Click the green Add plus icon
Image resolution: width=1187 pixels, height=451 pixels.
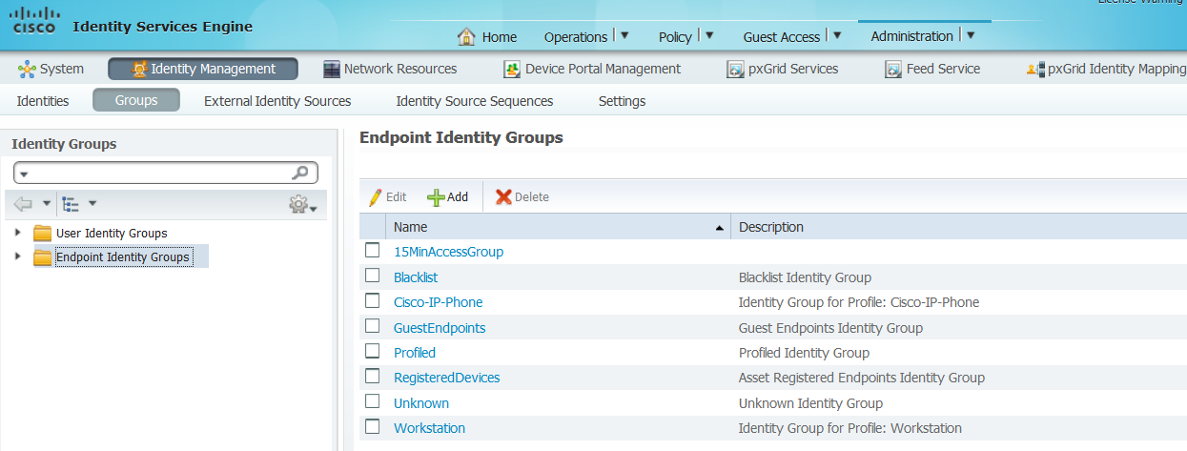click(x=435, y=196)
